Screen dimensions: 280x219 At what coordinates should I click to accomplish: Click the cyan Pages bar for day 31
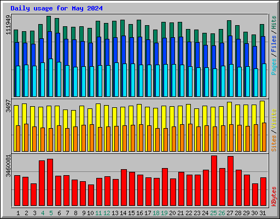(264, 80)
